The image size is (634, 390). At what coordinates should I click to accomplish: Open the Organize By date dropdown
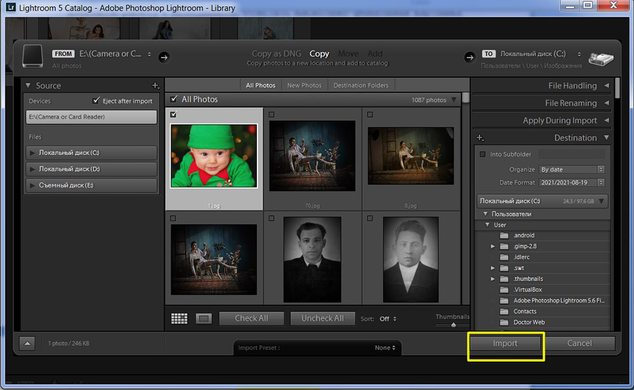click(x=572, y=170)
